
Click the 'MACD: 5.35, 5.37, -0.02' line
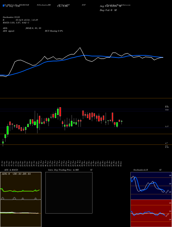[x=16, y=23]
